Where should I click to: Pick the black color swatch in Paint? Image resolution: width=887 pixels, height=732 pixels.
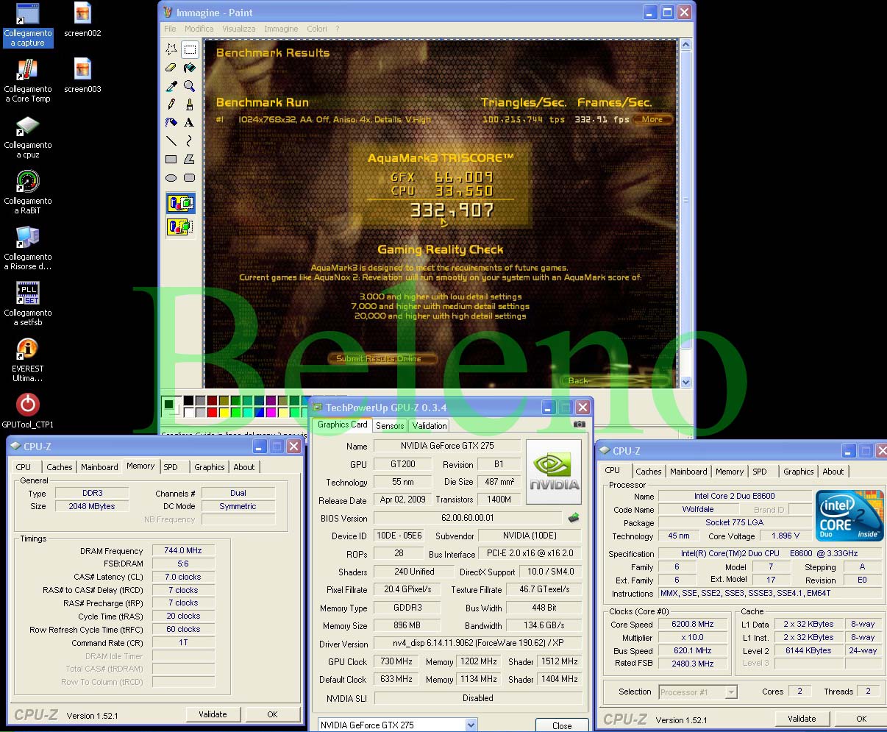(x=188, y=401)
